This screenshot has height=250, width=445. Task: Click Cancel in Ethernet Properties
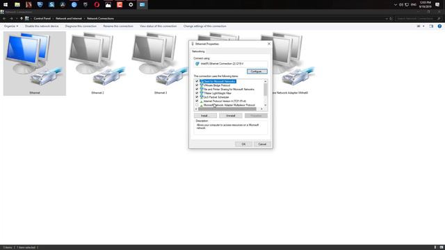point(262,144)
